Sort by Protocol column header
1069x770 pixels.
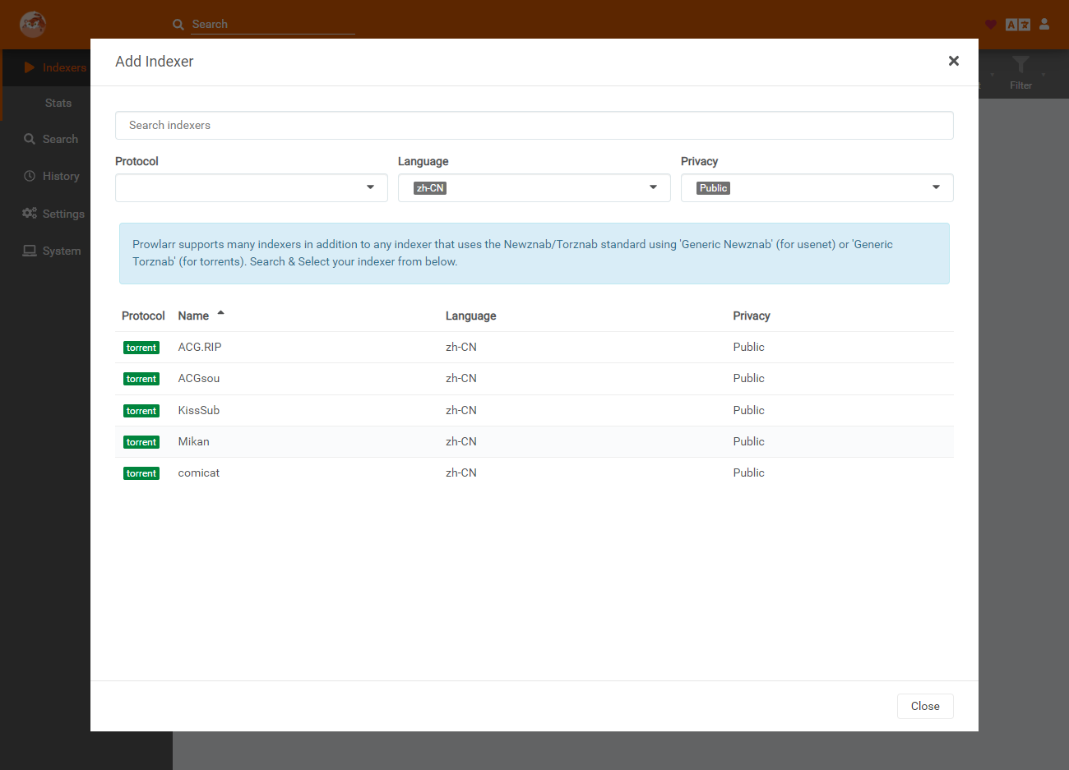point(143,316)
